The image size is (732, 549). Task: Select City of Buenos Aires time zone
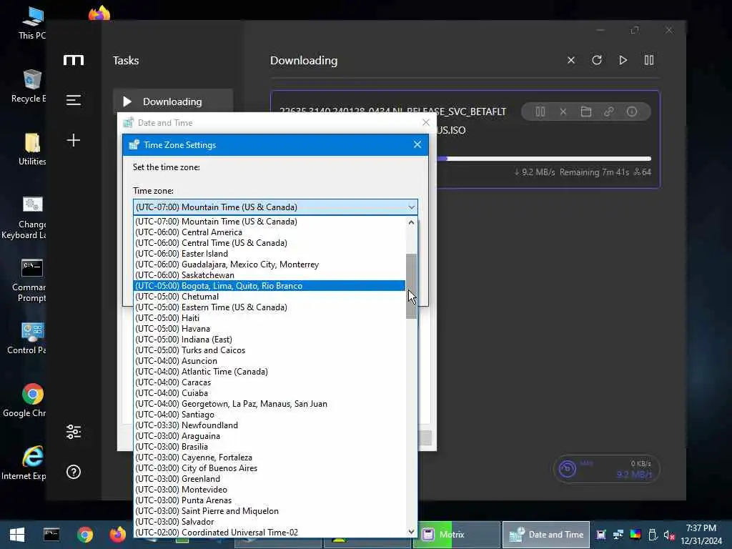point(269,468)
